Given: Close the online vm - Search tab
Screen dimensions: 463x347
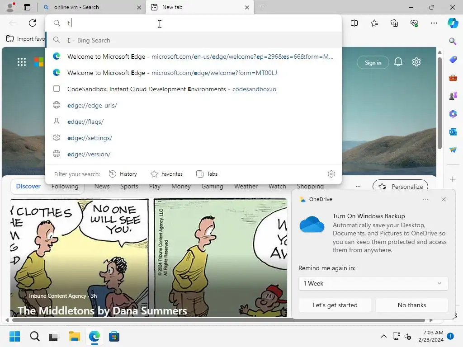Looking at the screenshot, I should (x=139, y=7).
